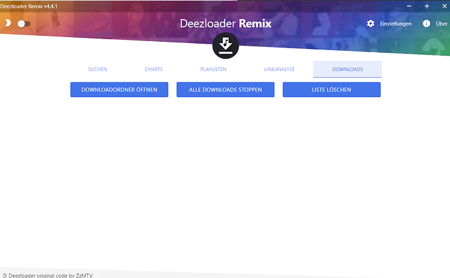
Task: Click the LISTE LÖSCHEN button
Action: (x=331, y=89)
